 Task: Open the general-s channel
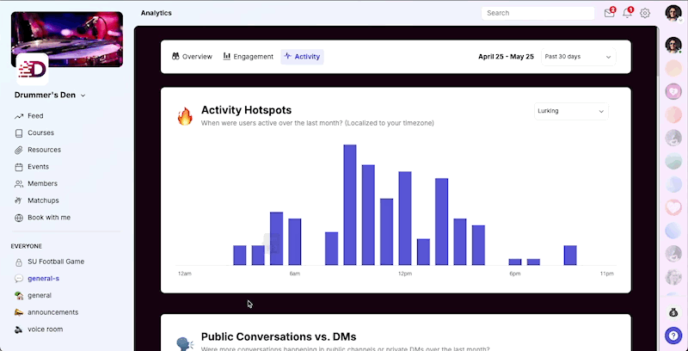coord(44,279)
